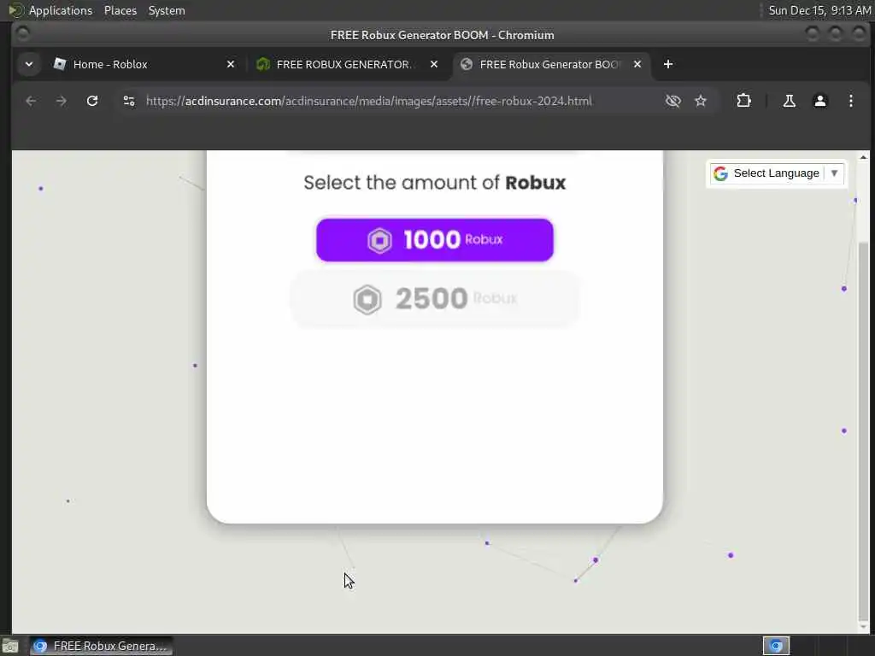Choose the 2500 Robux option
Viewport: 875px width, 656px height.
pyautogui.click(x=435, y=299)
